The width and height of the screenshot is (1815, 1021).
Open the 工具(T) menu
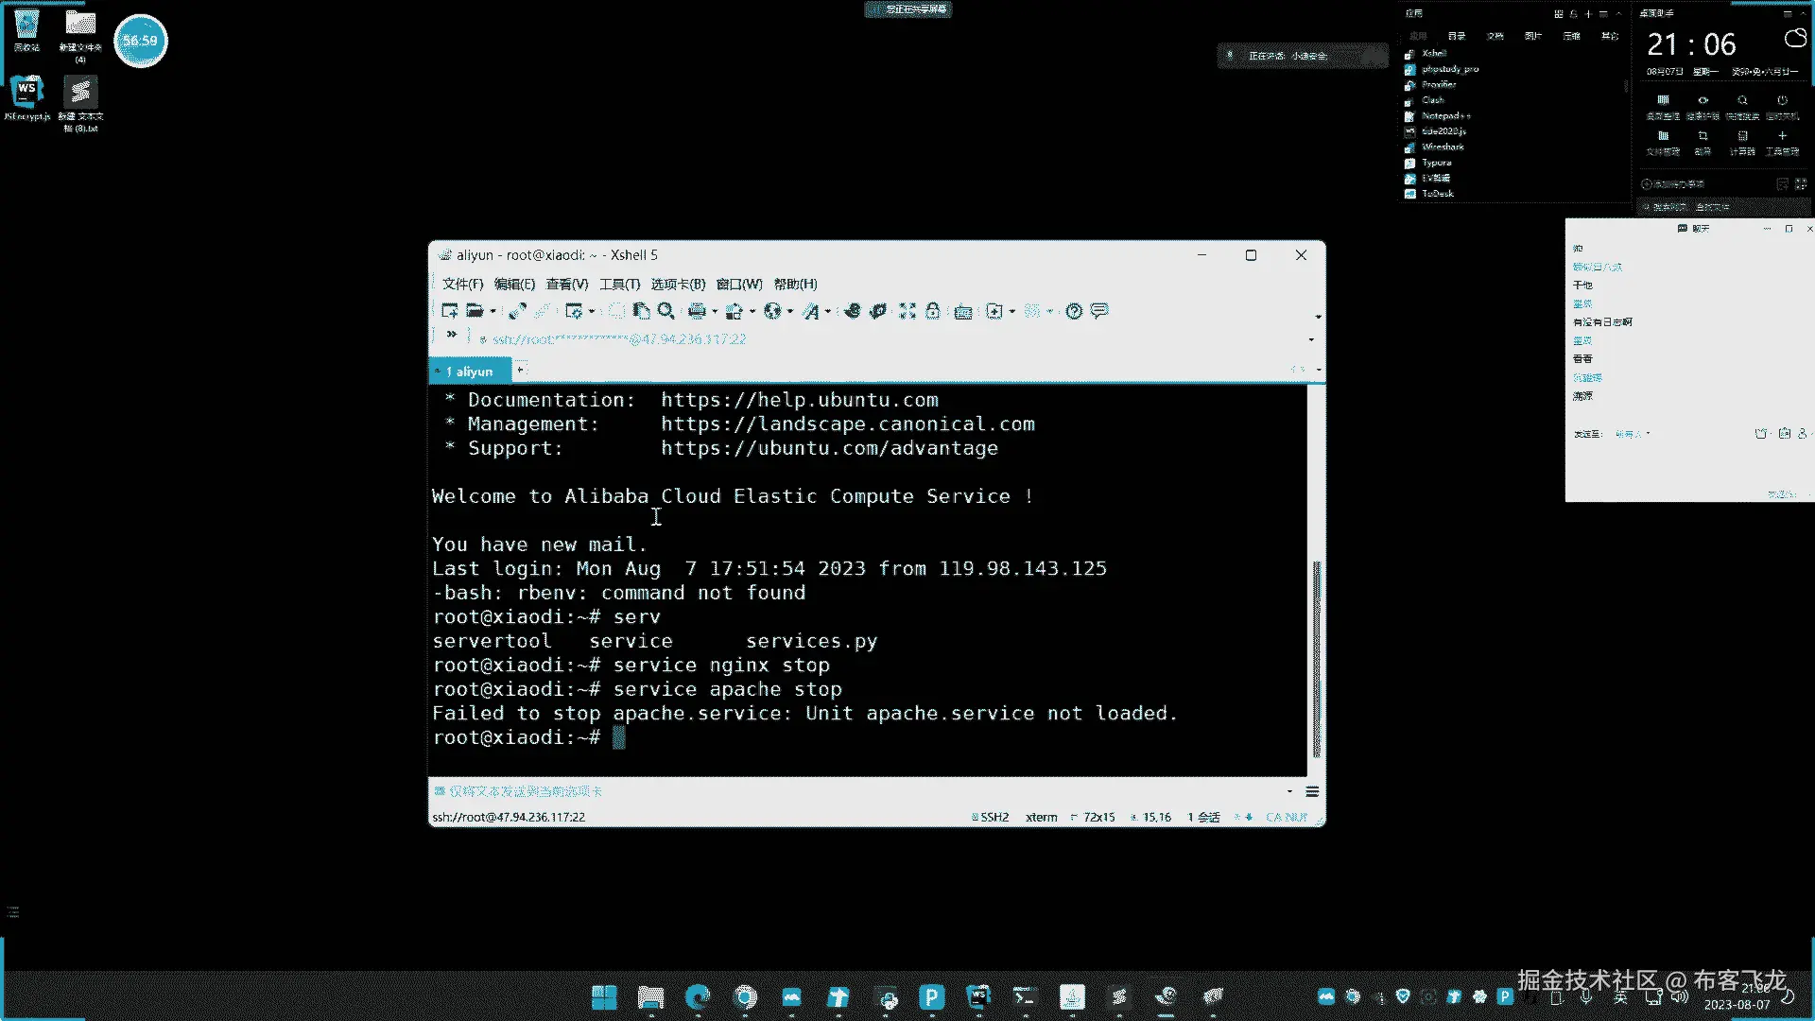(619, 284)
